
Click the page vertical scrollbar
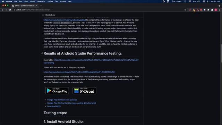(221, 53)
